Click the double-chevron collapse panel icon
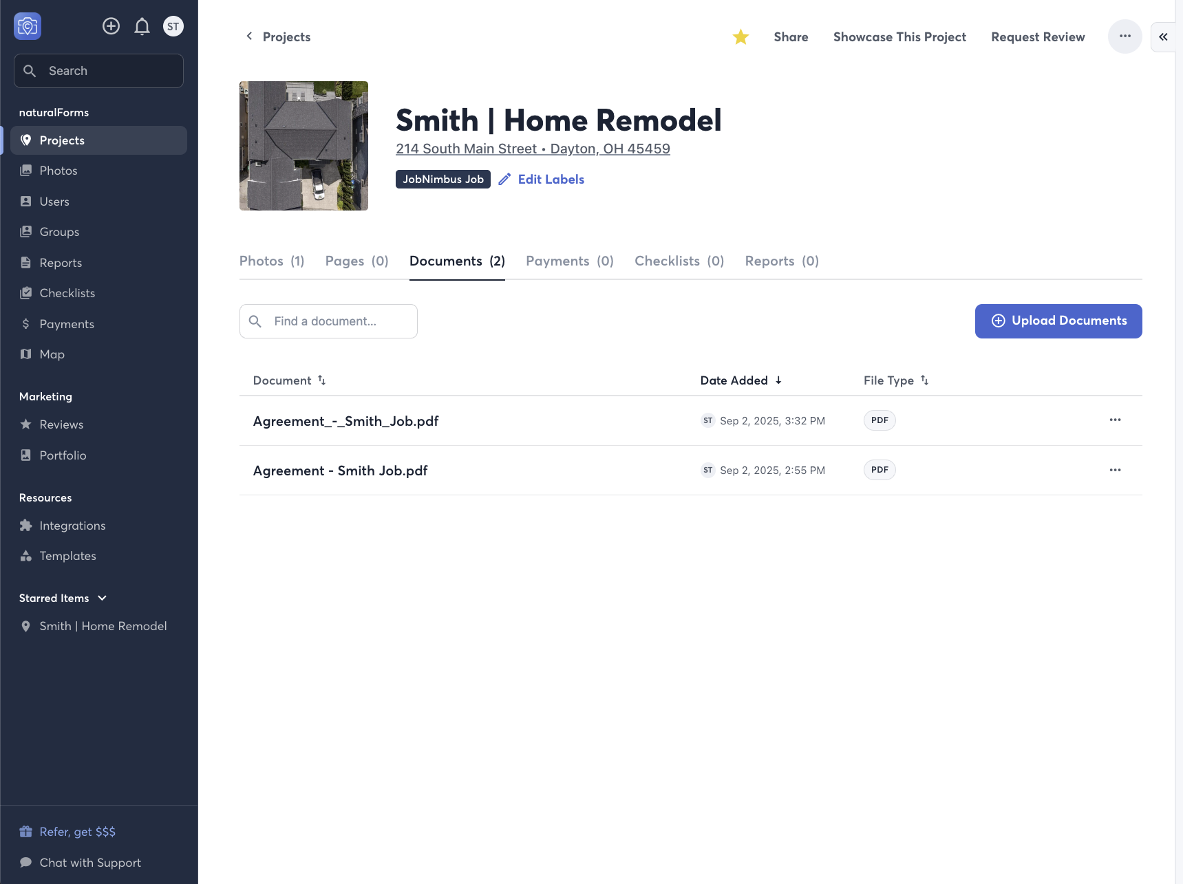The width and height of the screenshot is (1183, 884). coord(1163,37)
